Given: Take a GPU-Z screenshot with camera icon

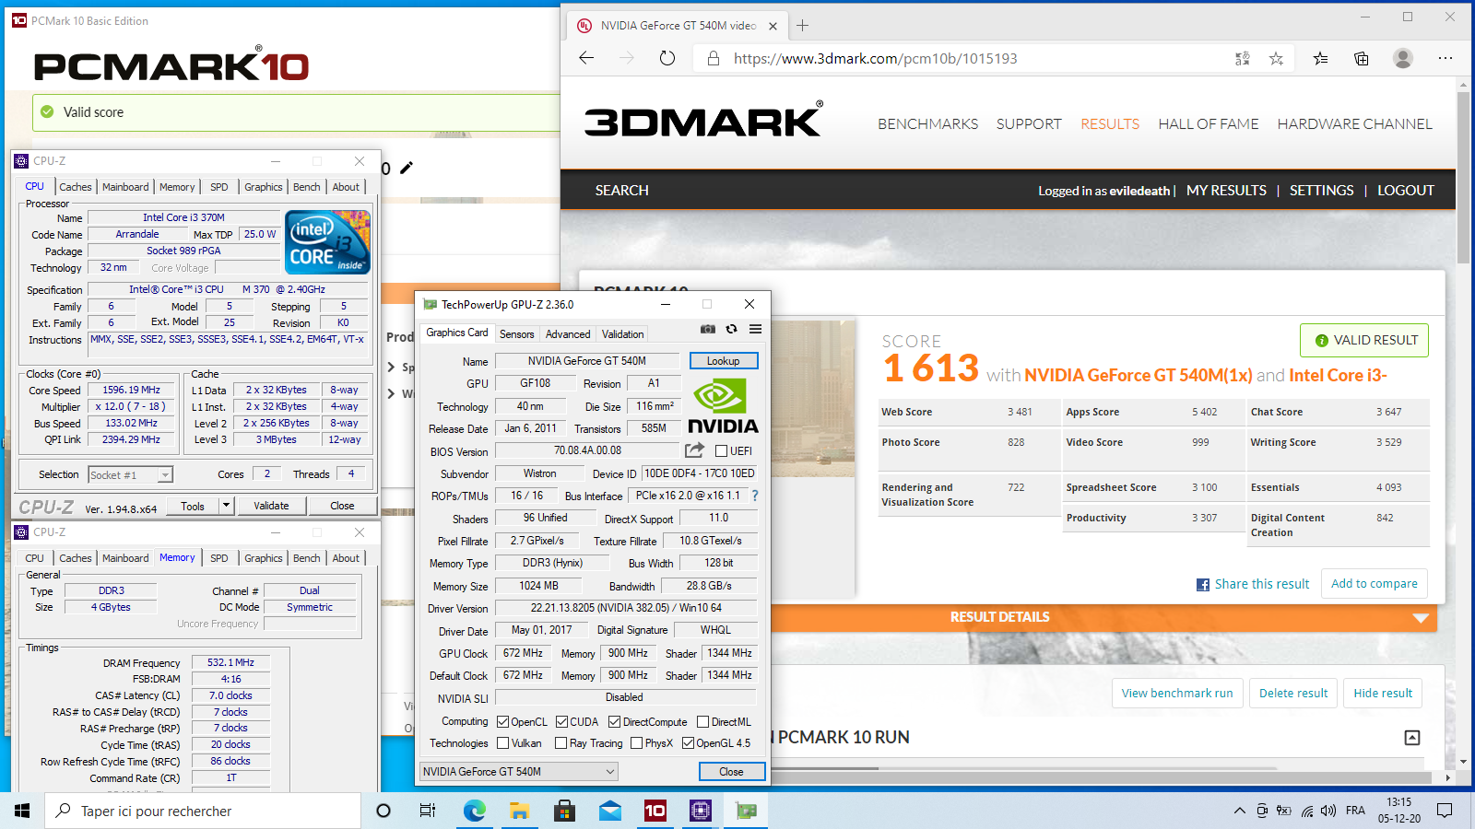Looking at the screenshot, I should 707,329.
